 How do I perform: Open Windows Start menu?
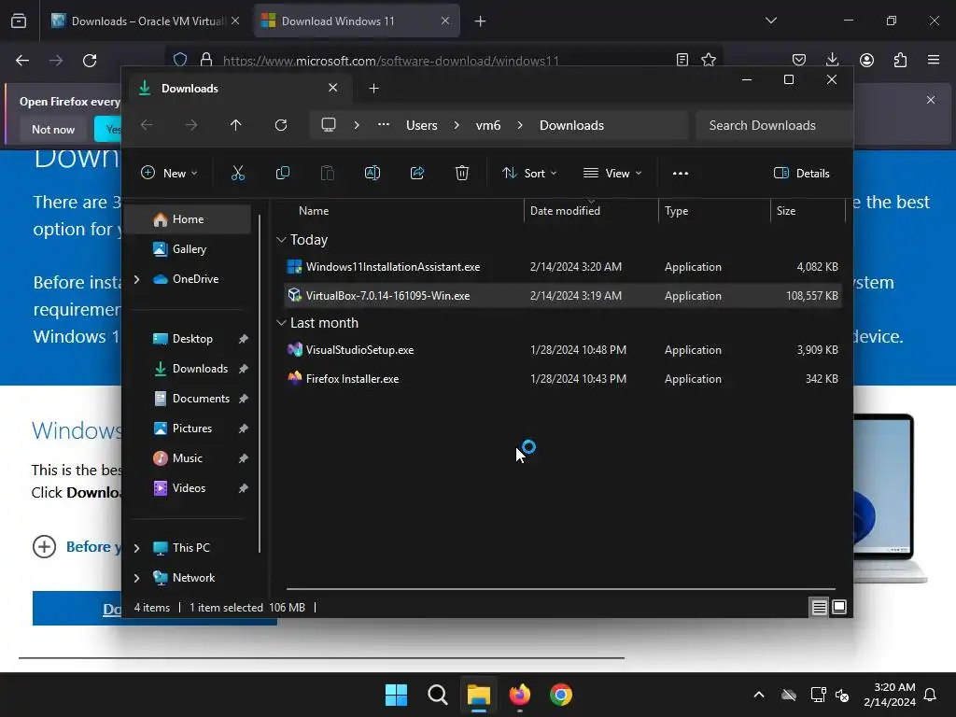(396, 695)
